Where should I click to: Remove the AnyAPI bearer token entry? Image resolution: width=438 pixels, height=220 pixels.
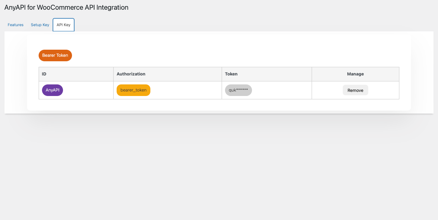(355, 90)
